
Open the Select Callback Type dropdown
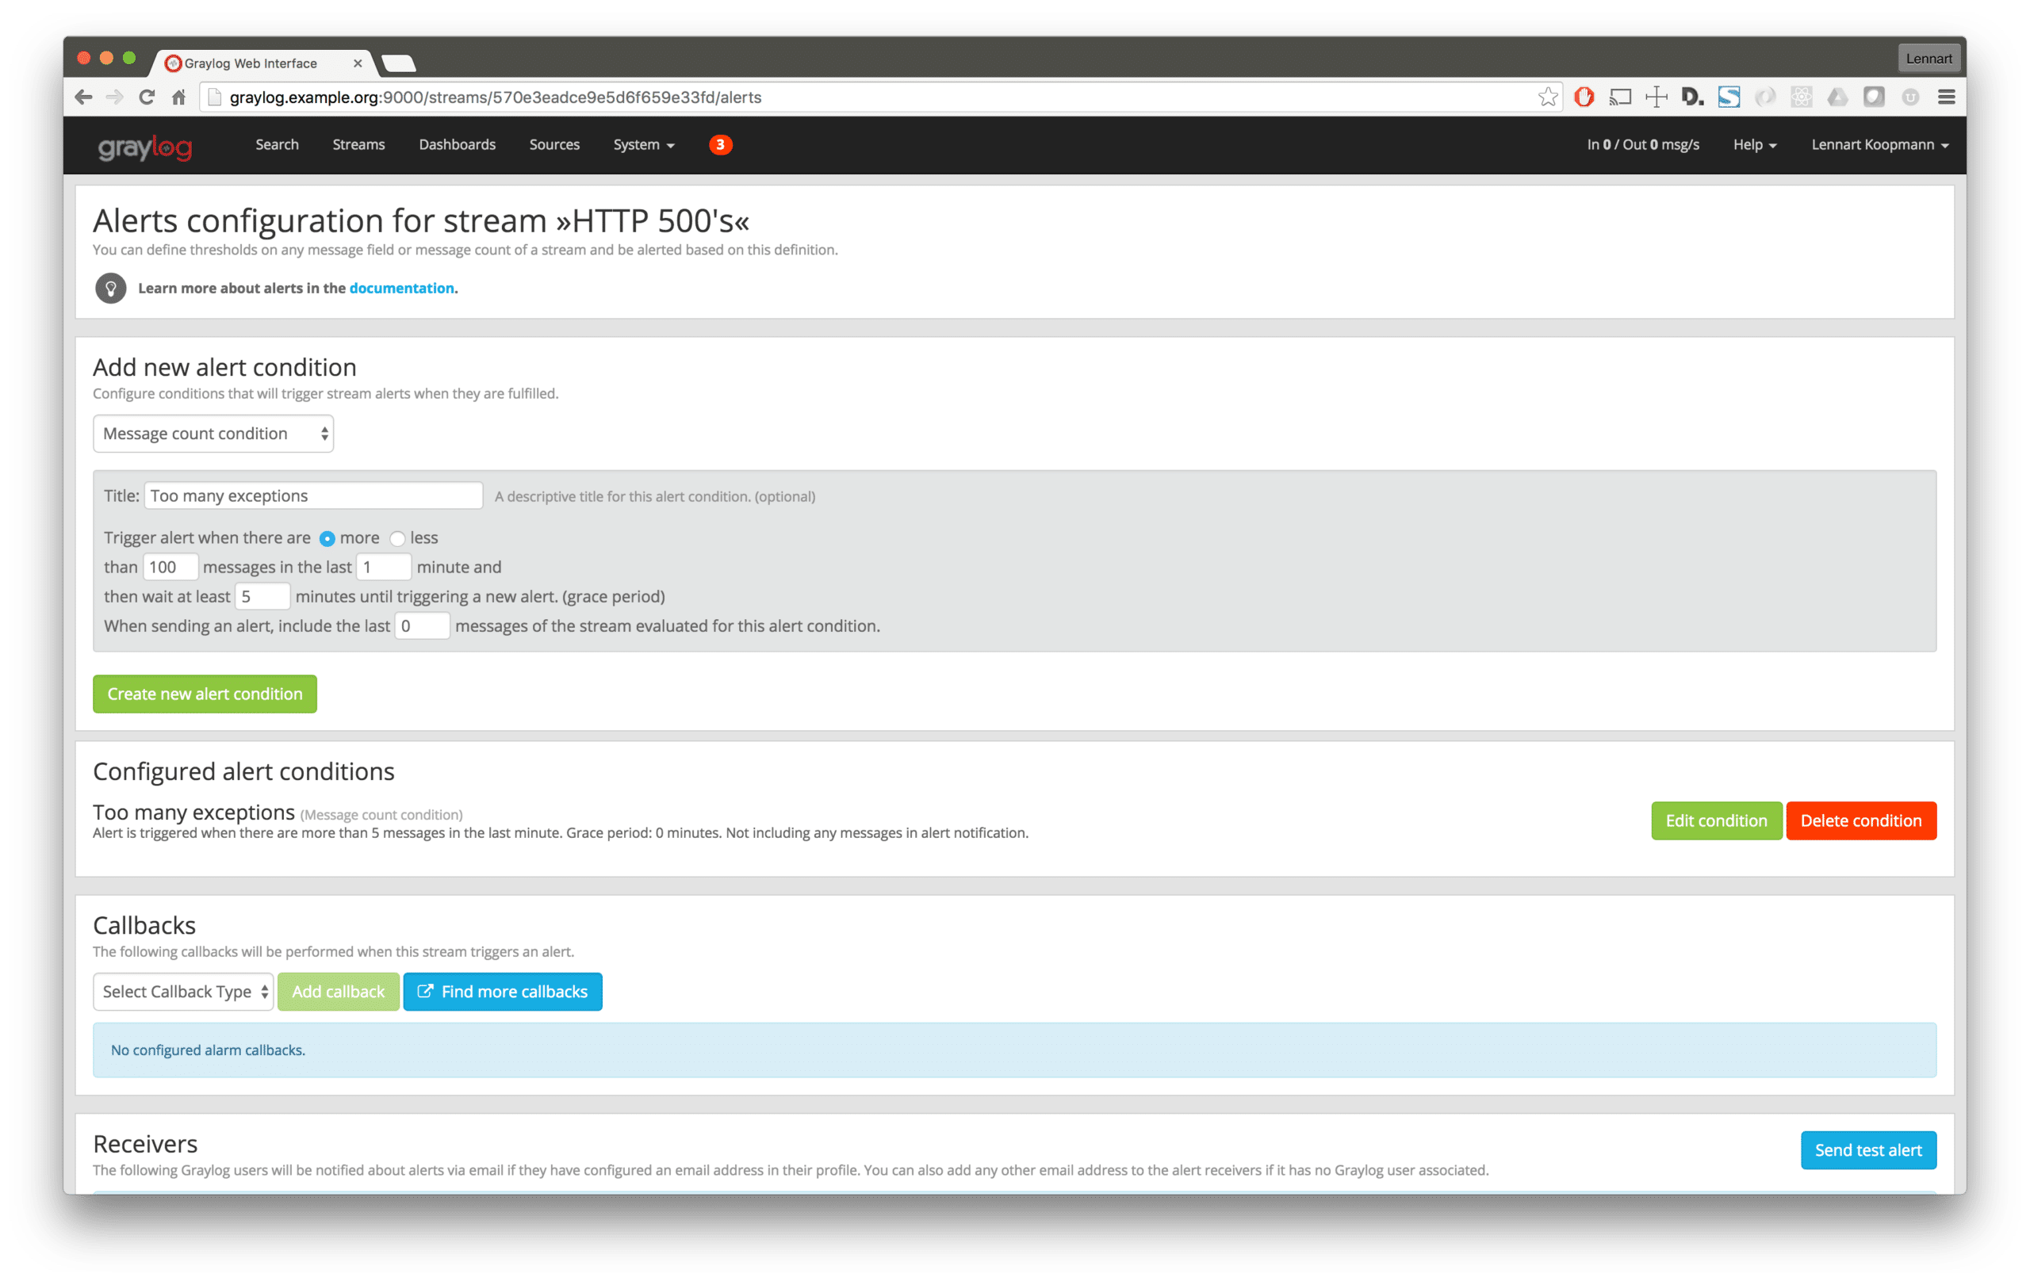coord(183,992)
